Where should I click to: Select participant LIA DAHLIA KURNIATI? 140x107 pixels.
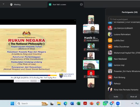(124, 28)
